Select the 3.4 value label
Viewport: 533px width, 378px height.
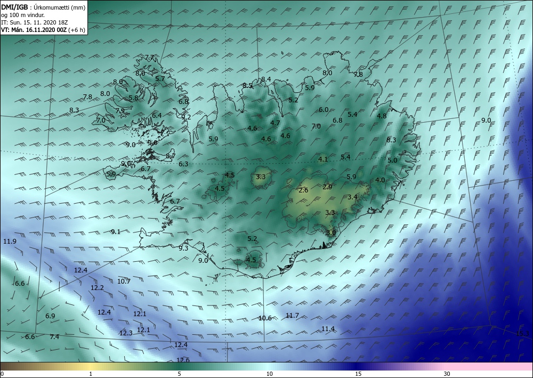[352, 197]
